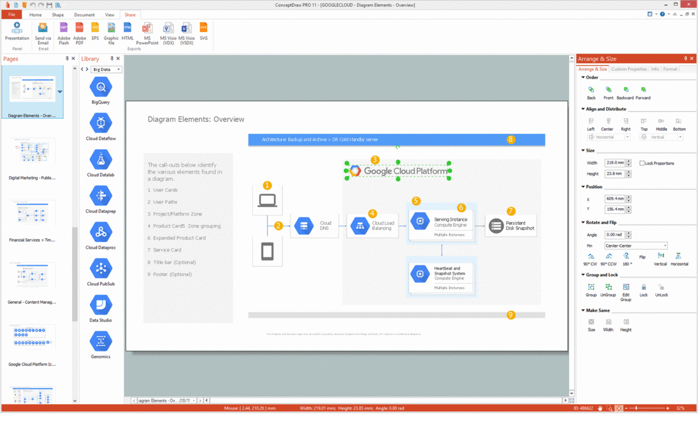
Task: Switch to the View ribbon tab
Action: click(x=109, y=15)
